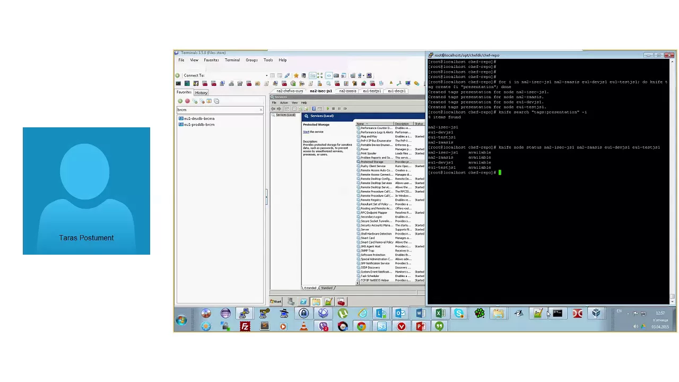Open the Terminal menu
Viewport: 679px width, 382px height.
point(232,60)
